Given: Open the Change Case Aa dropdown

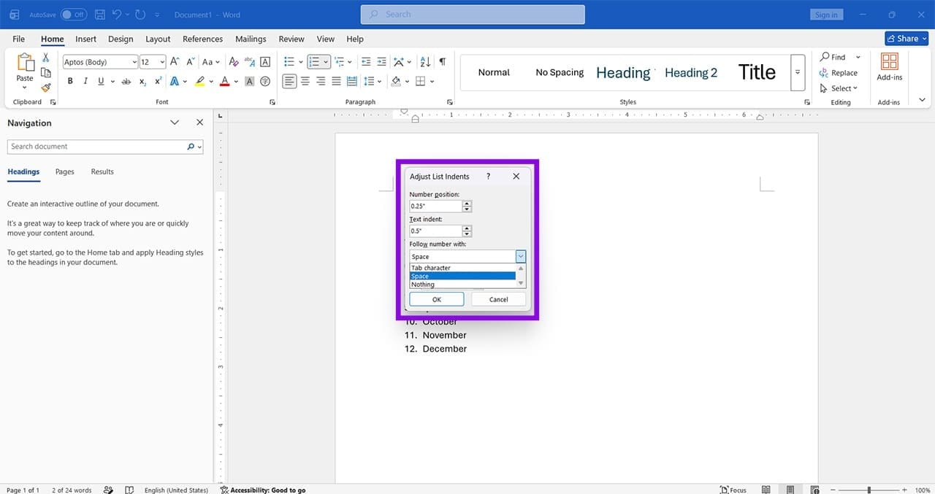Looking at the screenshot, I should (x=211, y=62).
